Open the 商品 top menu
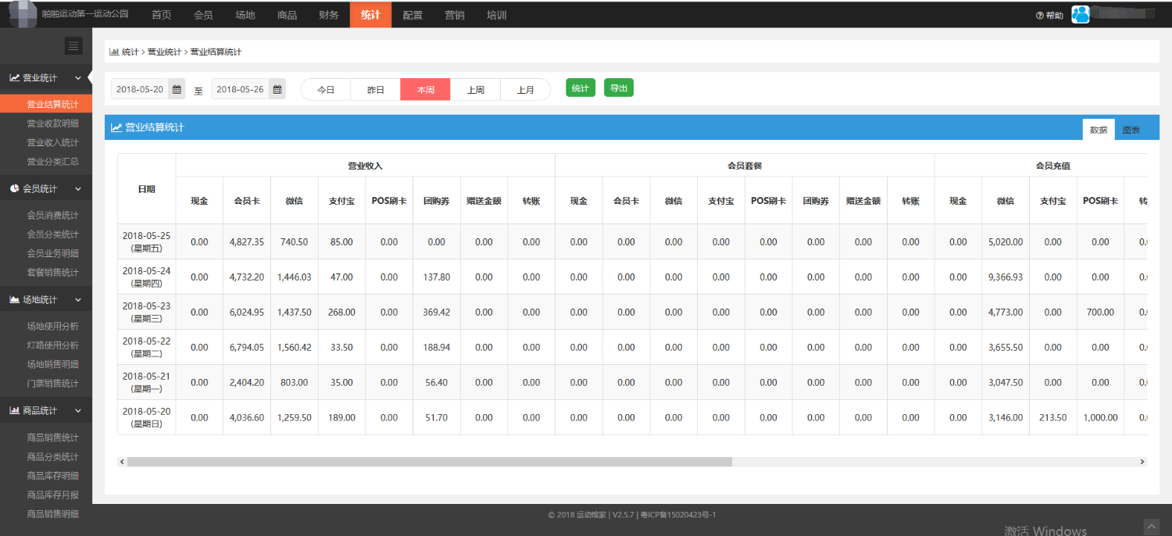This screenshot has height=536, width=1172. (x=287, y=15)
